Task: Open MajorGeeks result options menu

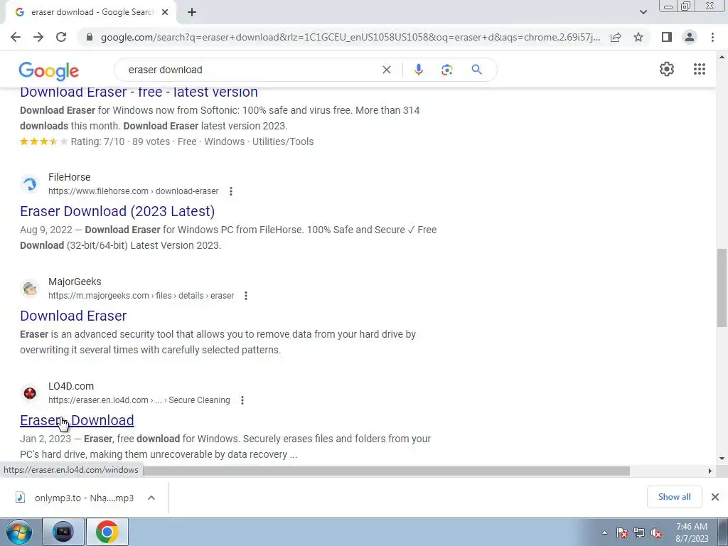Action: point(245,296)
